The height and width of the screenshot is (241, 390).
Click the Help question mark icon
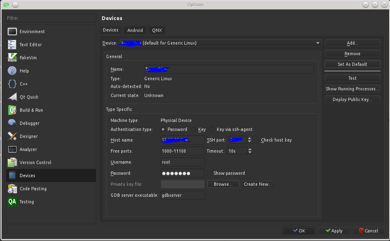[x=12, y=71]
